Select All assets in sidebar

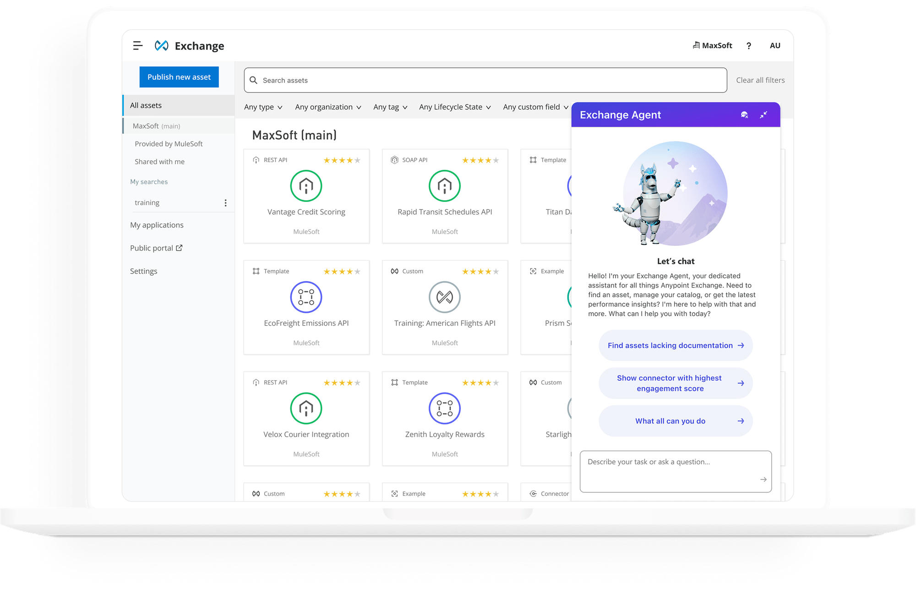tap(179, 105)
